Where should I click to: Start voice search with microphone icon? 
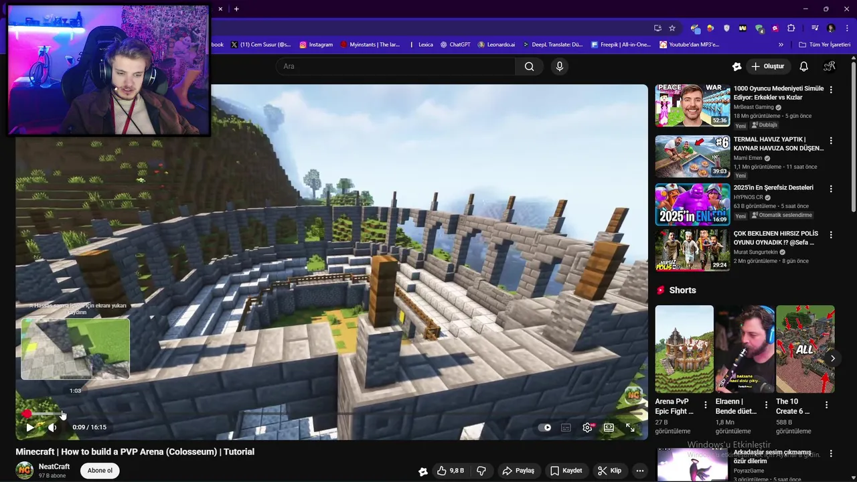[x=560, y=66]
